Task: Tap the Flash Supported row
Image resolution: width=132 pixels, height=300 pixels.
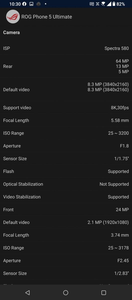Action: 66,171
